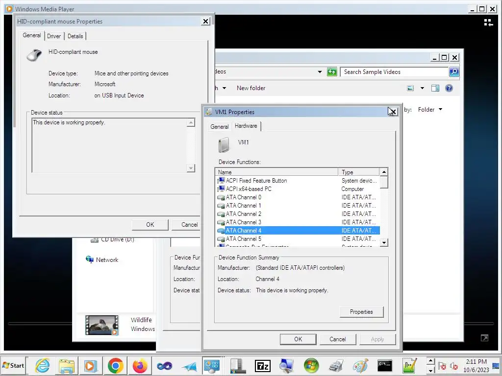The width and height of the screenshot is (502, 376).
Task: Open Command Prompt from the taskbar
Action: click(385, 365)
